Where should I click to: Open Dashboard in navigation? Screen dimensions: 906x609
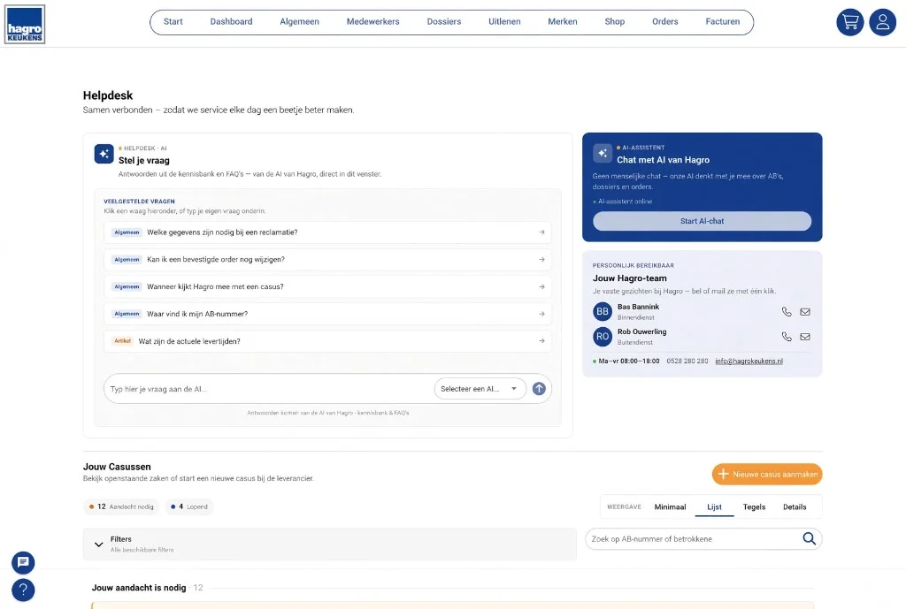[231, 21]
